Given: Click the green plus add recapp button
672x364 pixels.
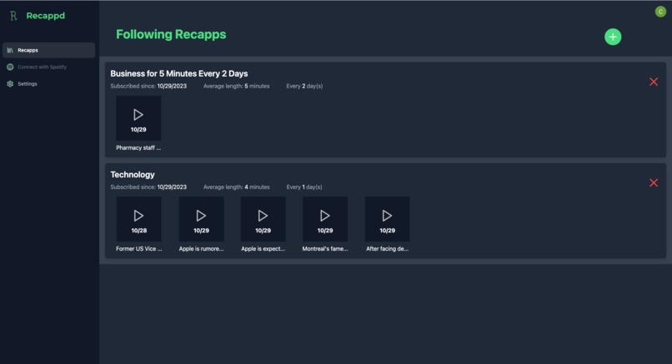Looking at the screenshot, I should 613,37.
